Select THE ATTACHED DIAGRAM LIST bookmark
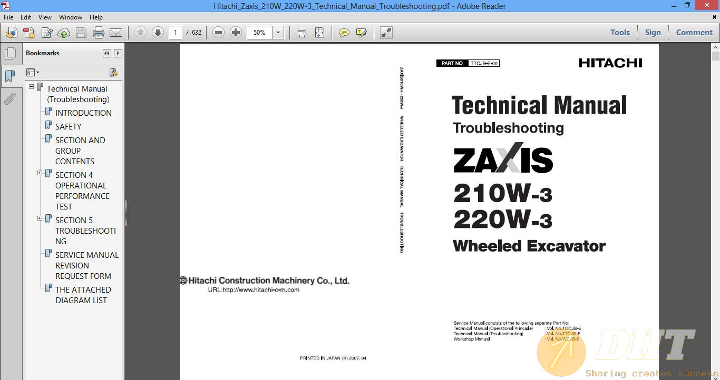 click(83, 295)
